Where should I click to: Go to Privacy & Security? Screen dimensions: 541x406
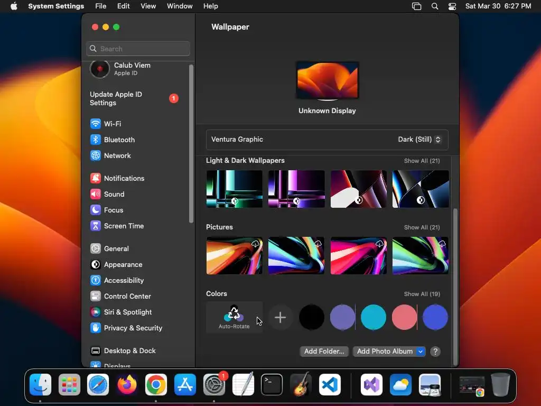coord(126,328)
